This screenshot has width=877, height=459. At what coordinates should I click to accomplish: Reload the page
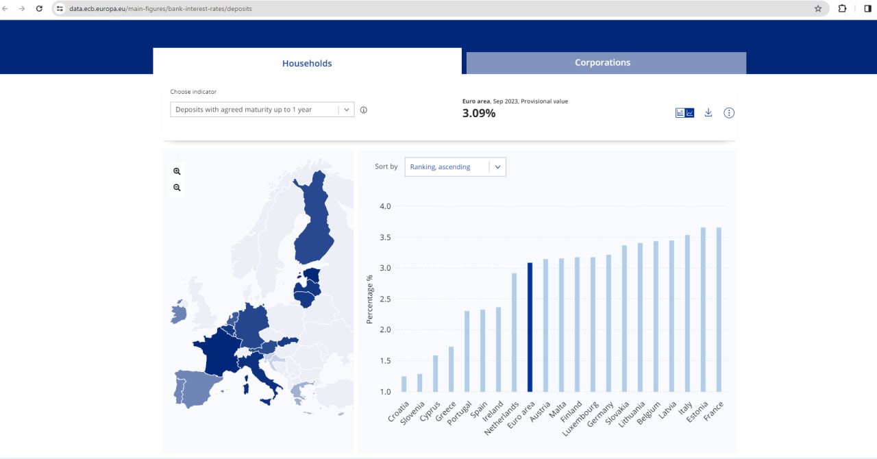click(39, 9)
